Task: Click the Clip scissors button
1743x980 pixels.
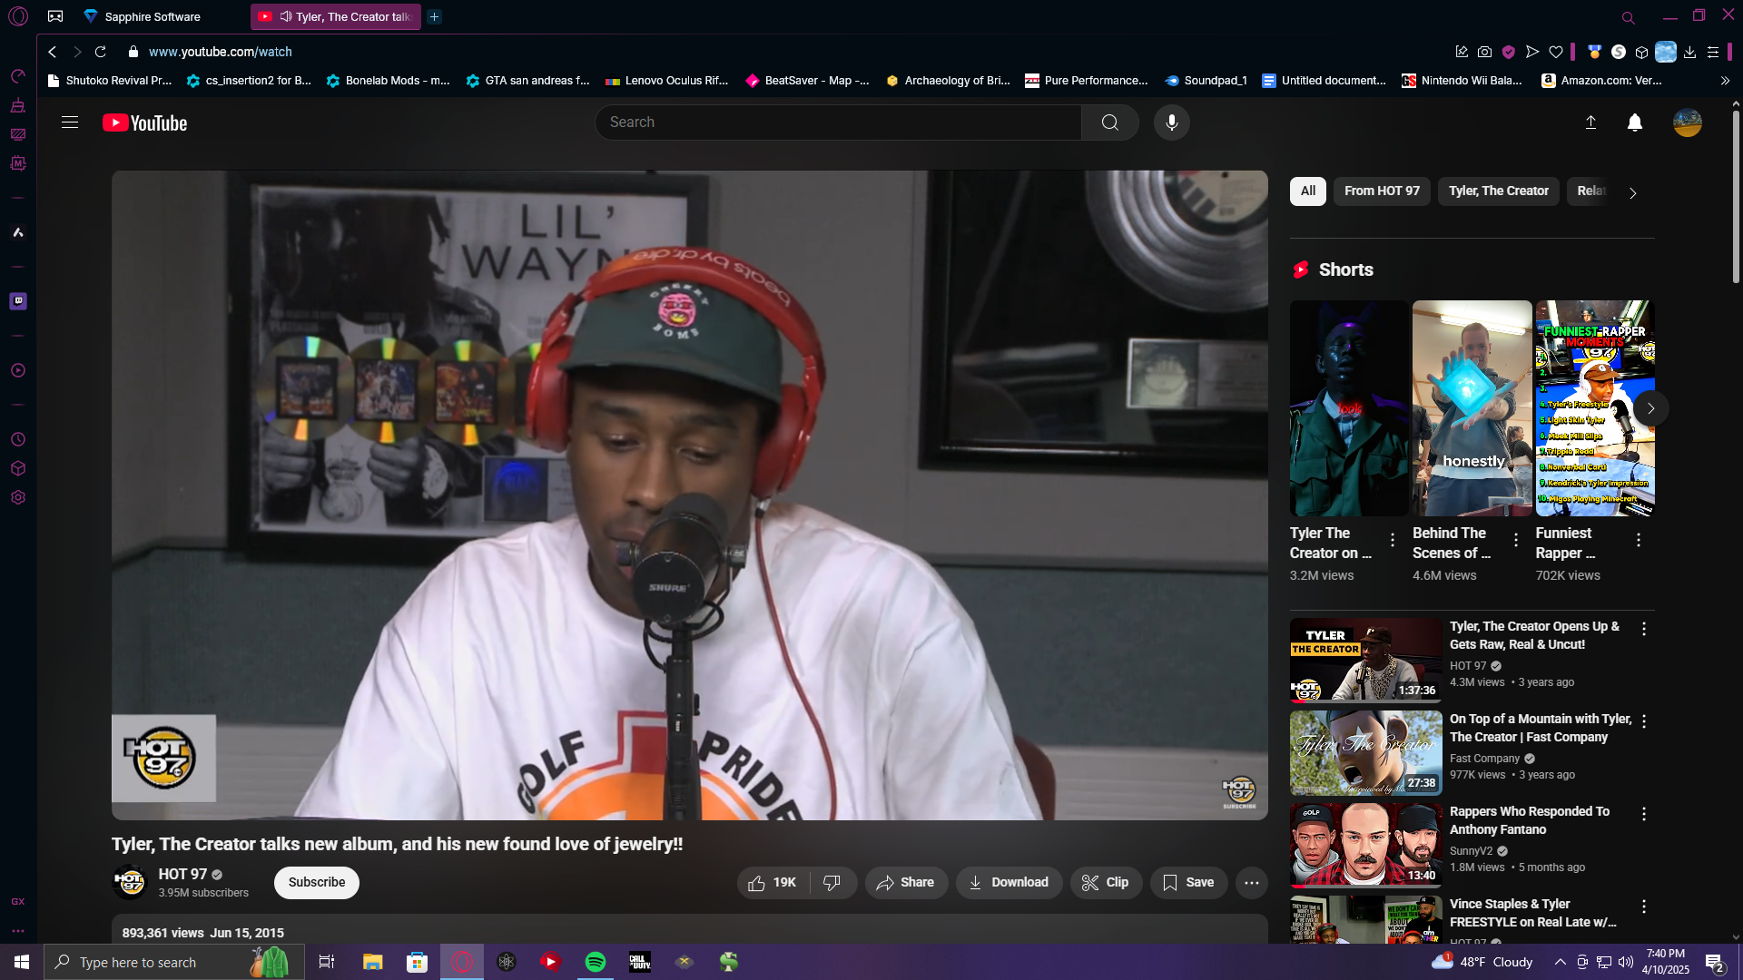Action: click(1105, 882)
